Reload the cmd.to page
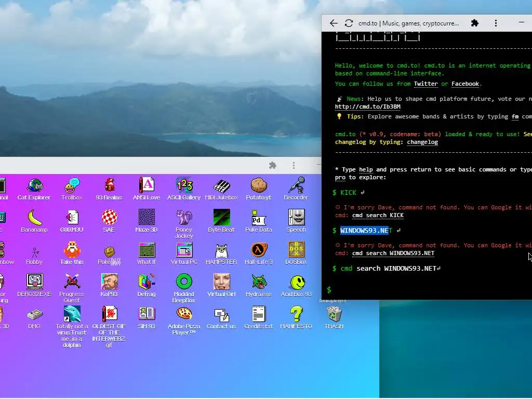Image resolution: width=532 pixels, height=399 pixels. pyautogui.click(x=349, y=23)
